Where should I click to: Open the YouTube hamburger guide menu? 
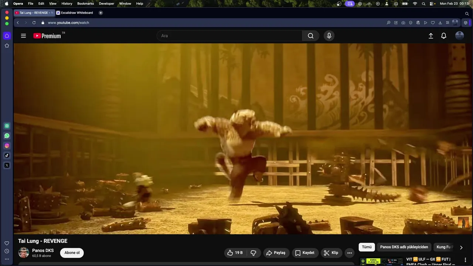[23, 36]
